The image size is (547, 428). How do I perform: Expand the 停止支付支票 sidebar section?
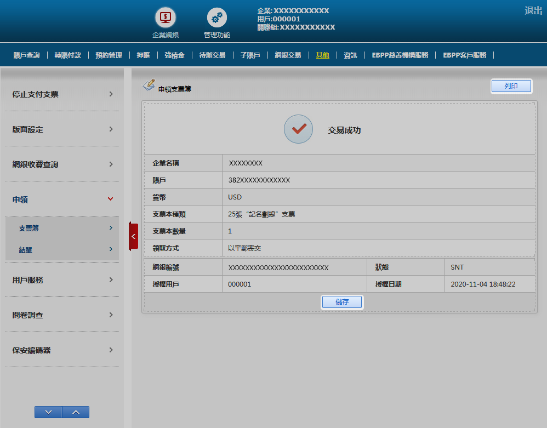pos(62,94)
